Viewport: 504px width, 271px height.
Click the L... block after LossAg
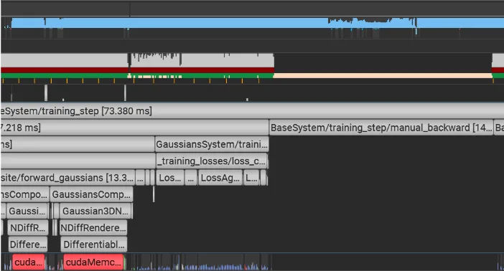coord(251,178)
